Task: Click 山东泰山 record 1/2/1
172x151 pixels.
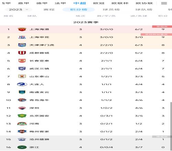Action: 106,77
